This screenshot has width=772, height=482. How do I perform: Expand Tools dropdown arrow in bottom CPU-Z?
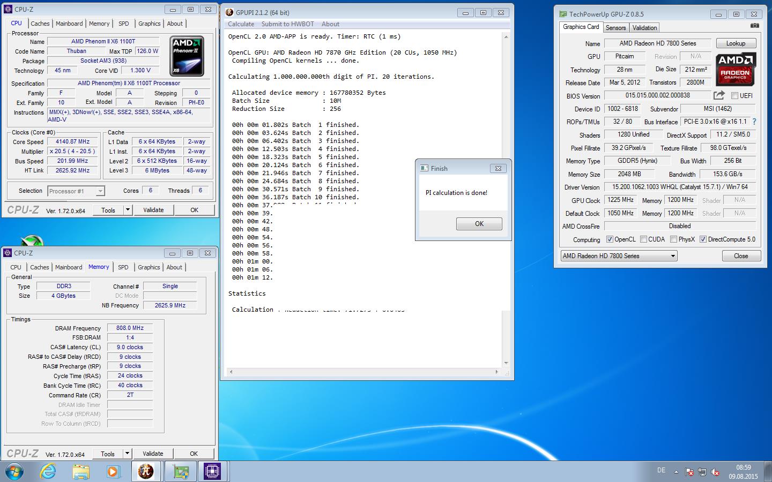pyautogui.click(x=127, y=454)
